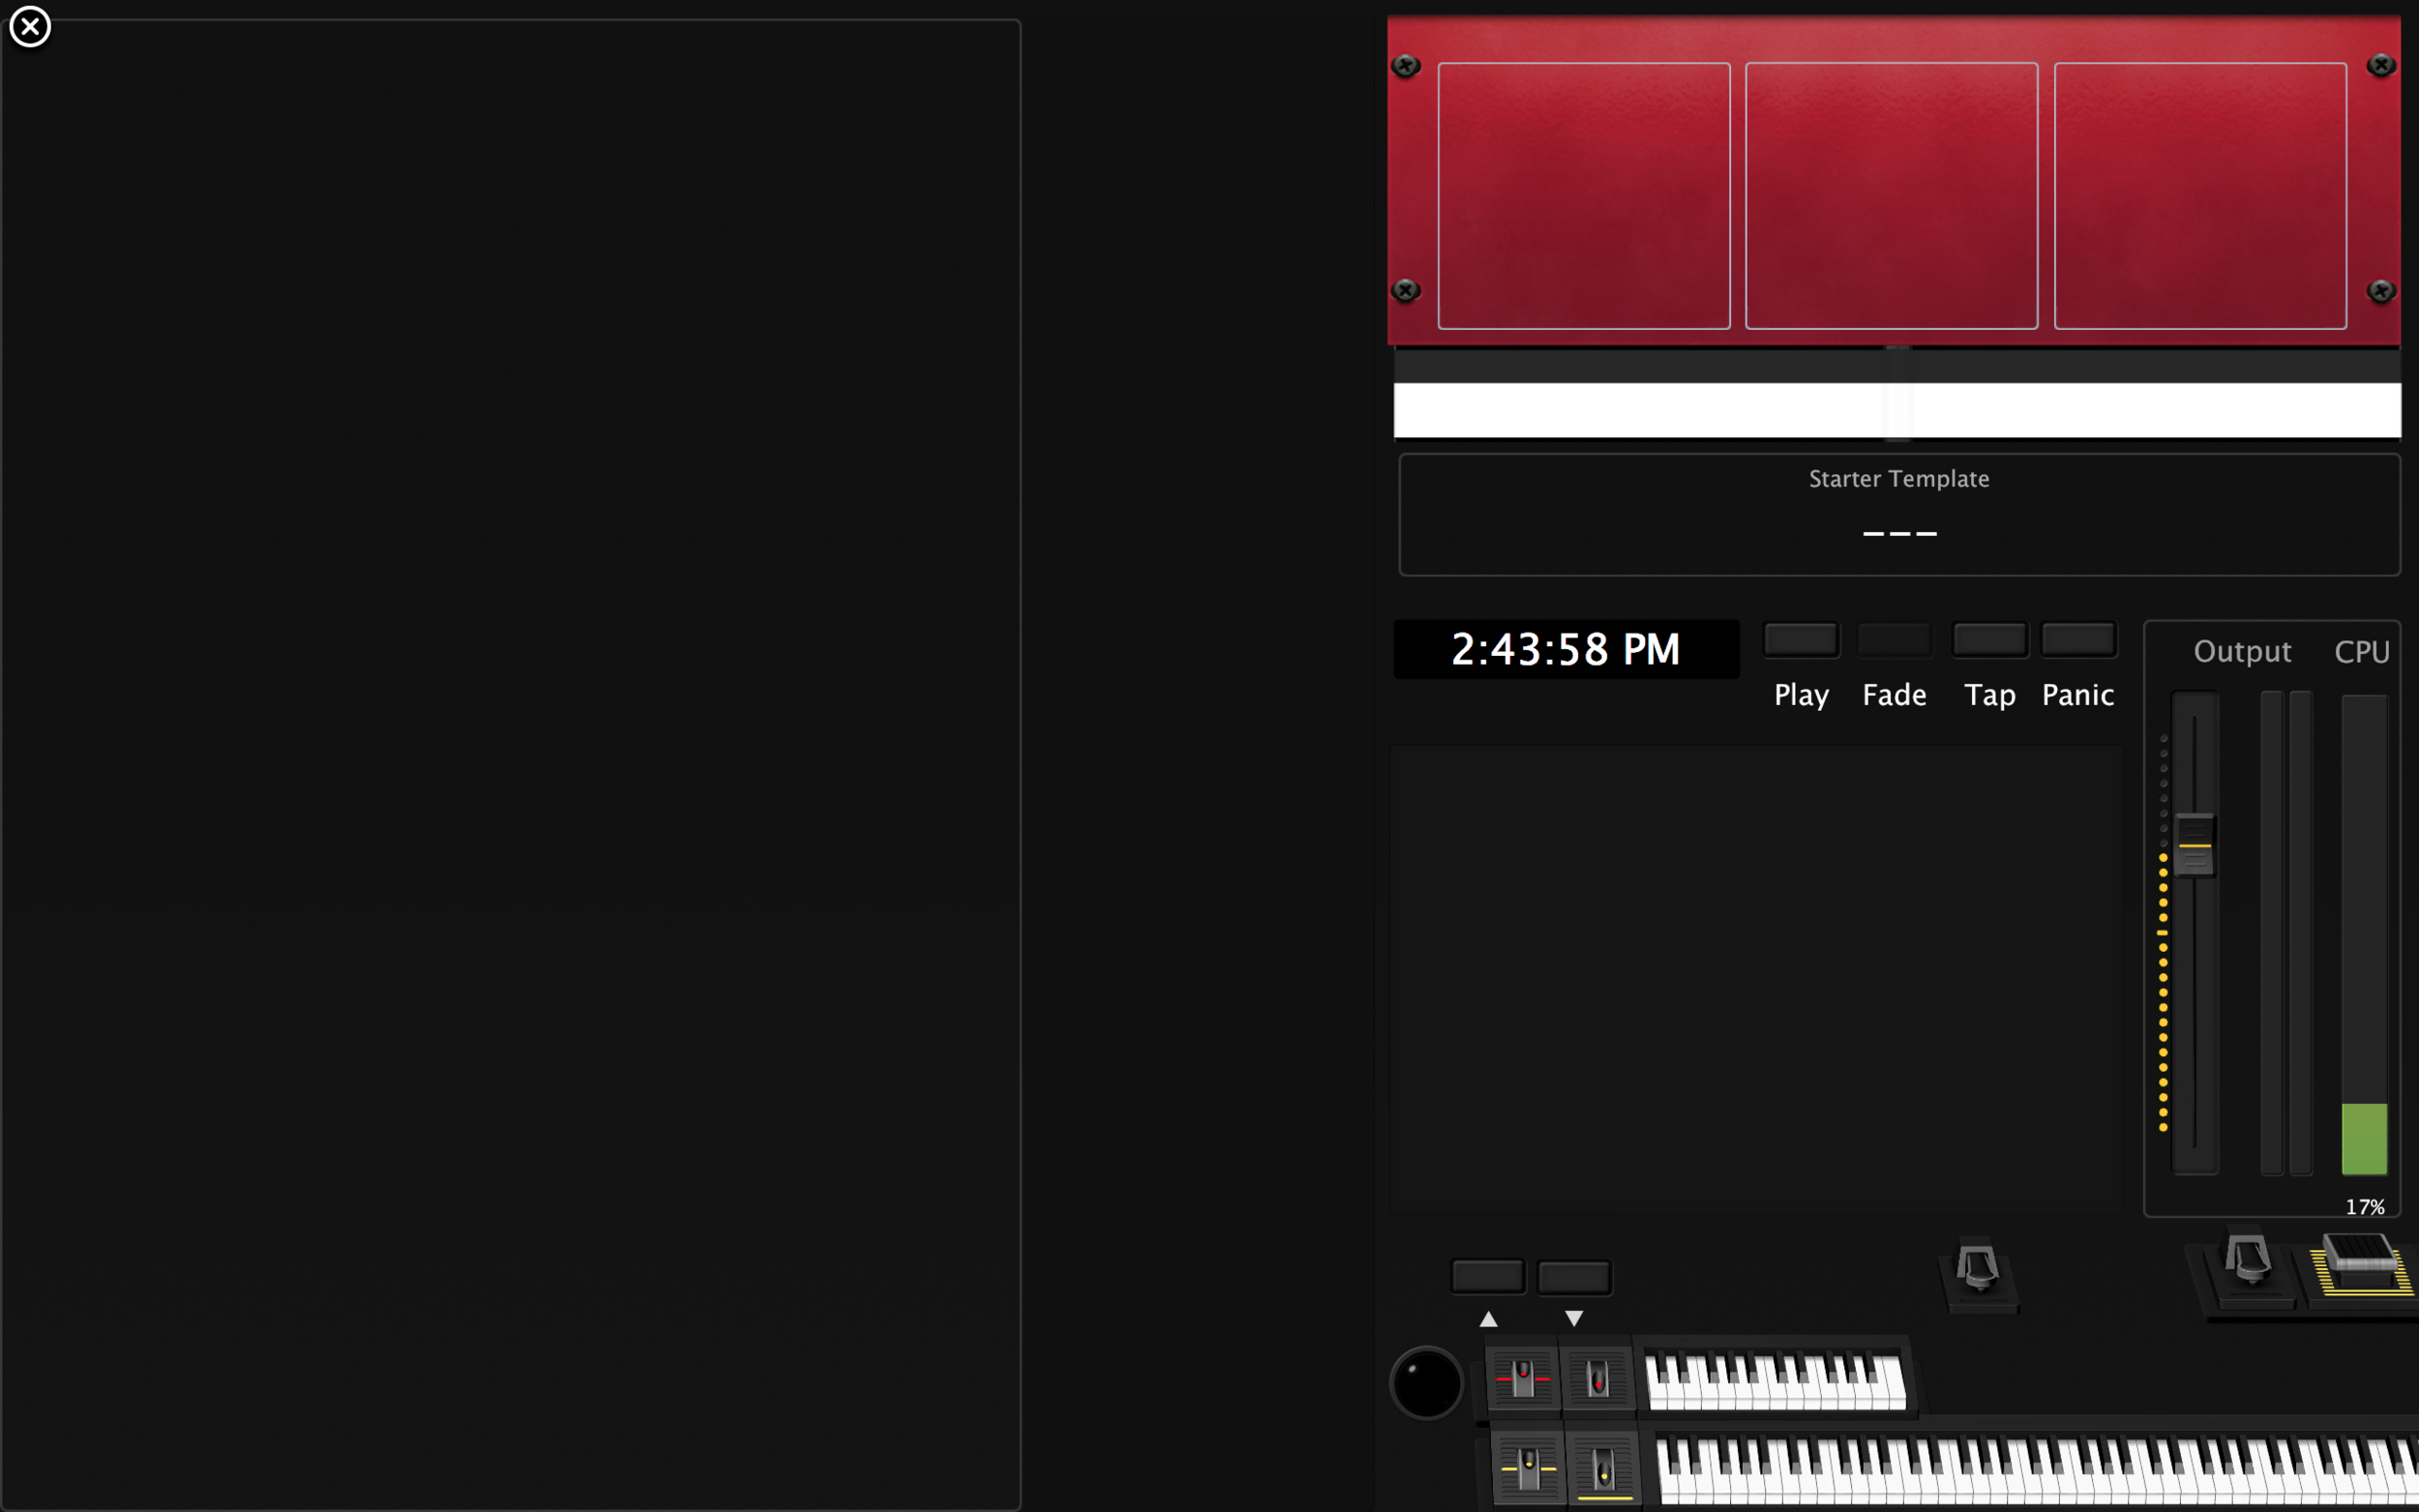Hit the Panic button

tap(2078, 640)
